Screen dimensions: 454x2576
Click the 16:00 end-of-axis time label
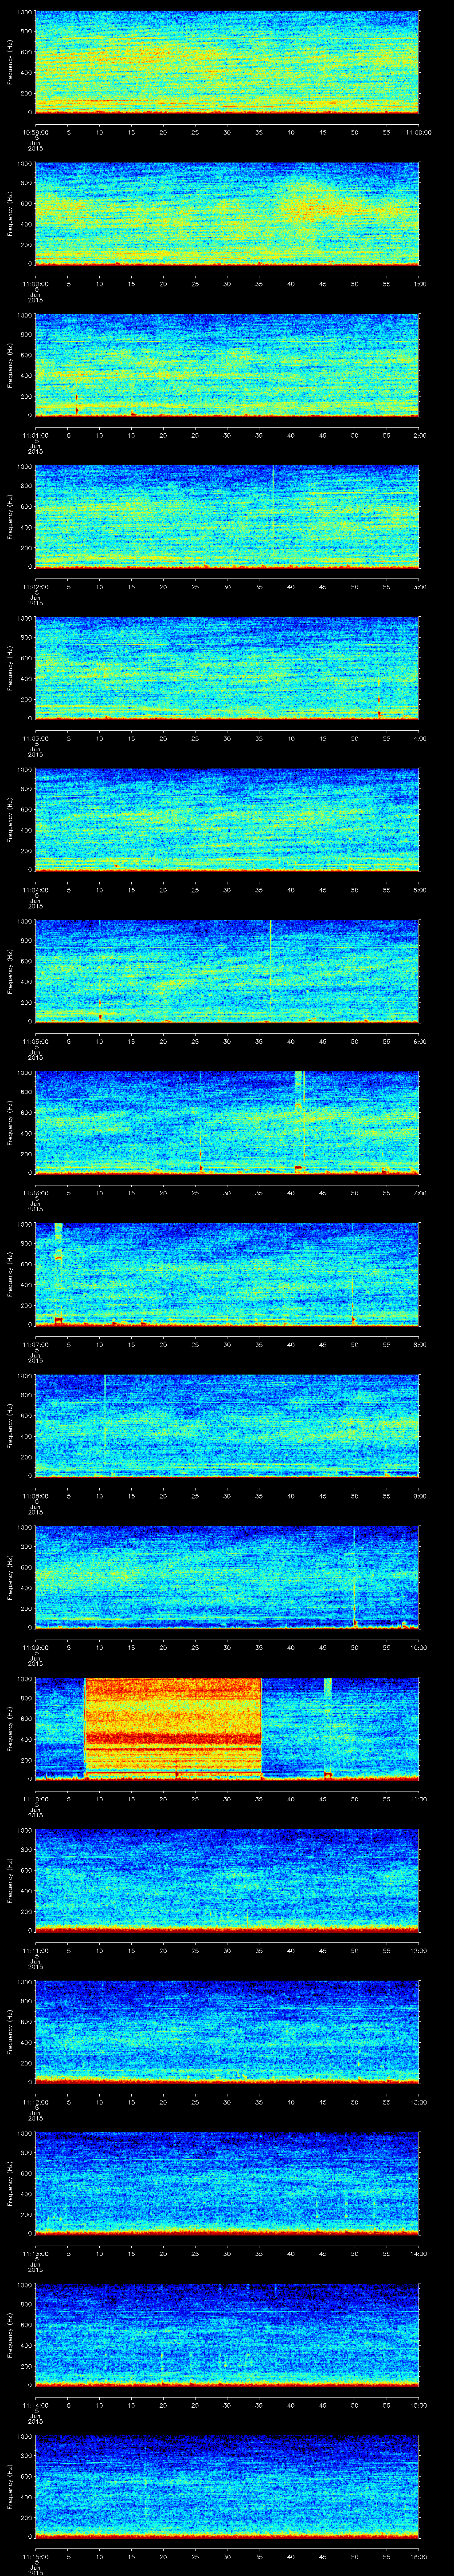coord(418,2556)
